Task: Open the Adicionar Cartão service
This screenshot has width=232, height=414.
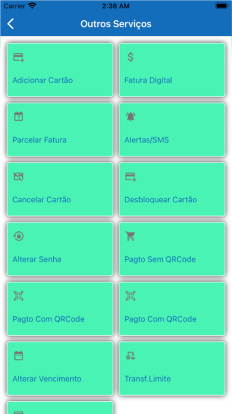Action: [60, 70]
